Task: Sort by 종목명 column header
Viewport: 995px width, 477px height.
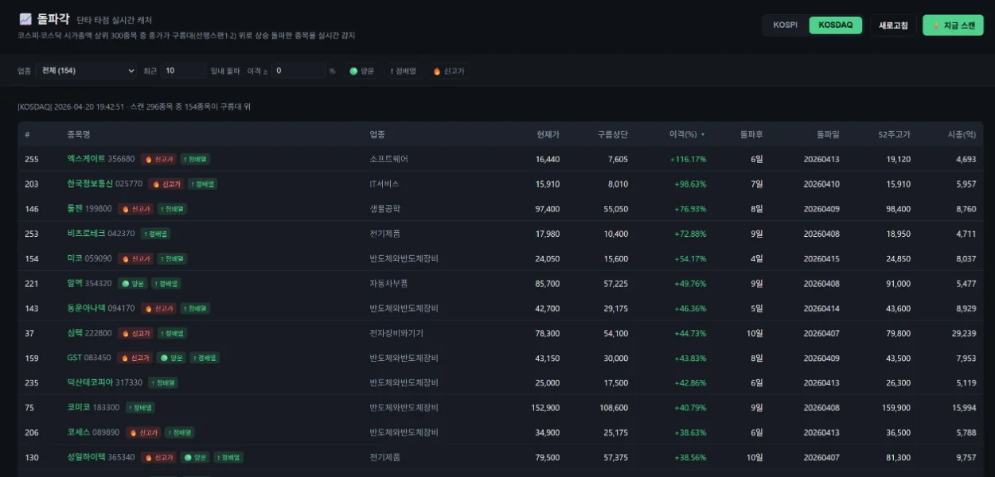Action: (79, 134)
